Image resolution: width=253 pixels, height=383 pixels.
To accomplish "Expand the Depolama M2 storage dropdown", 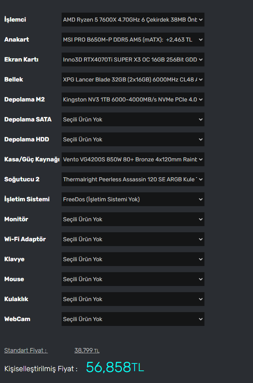I will tap(133, 99).
